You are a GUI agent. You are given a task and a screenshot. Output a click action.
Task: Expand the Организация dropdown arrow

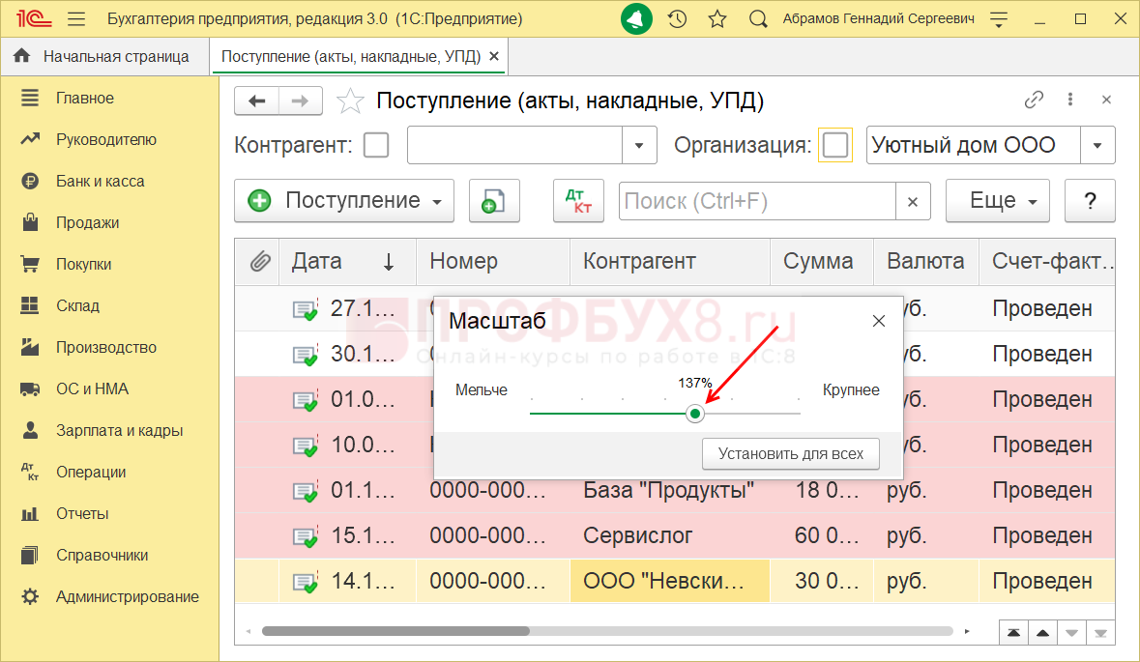(1097, 145)
